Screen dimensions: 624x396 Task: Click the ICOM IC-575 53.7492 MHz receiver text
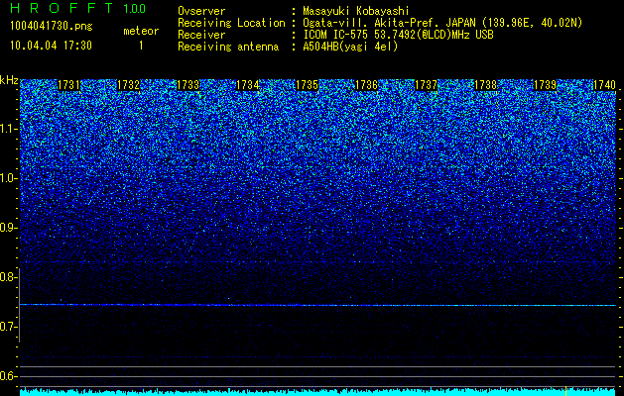pyautogui.click(x=398, y=35)
